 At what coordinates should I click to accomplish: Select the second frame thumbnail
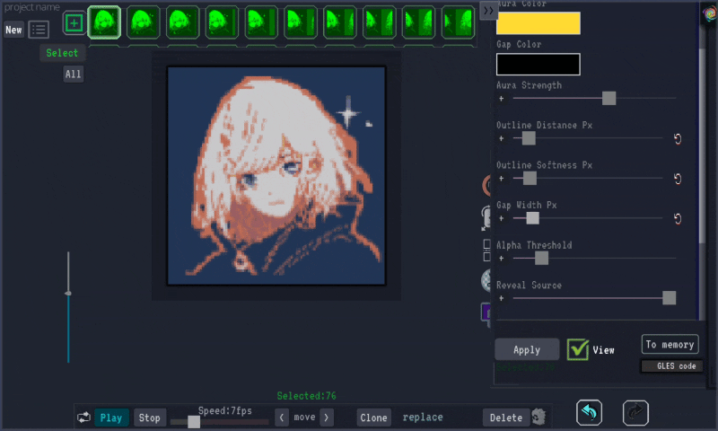click(x=144, y=22)
